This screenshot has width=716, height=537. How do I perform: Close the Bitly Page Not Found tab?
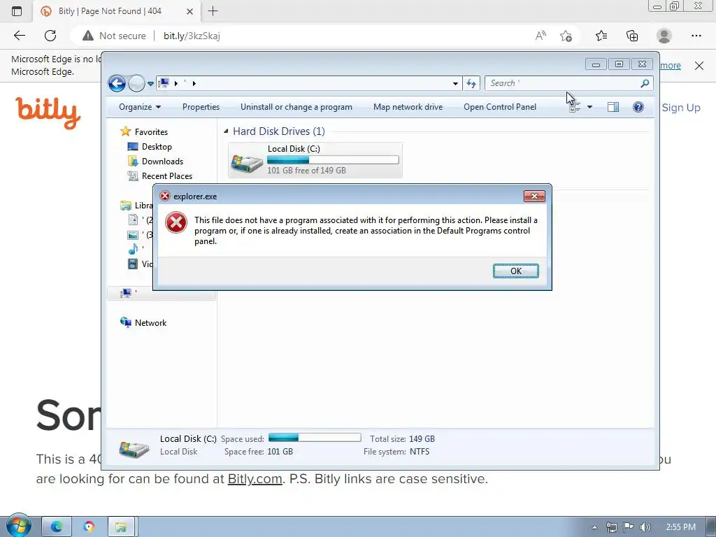[x=190, y=11]
